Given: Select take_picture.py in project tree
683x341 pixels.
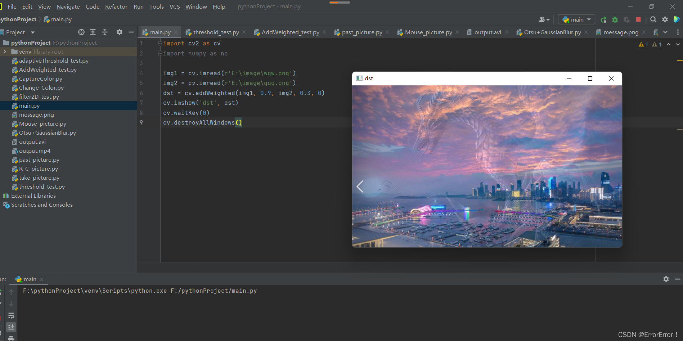Looking at the screenshot, I should pyautogui.click(x=39, y=178).
